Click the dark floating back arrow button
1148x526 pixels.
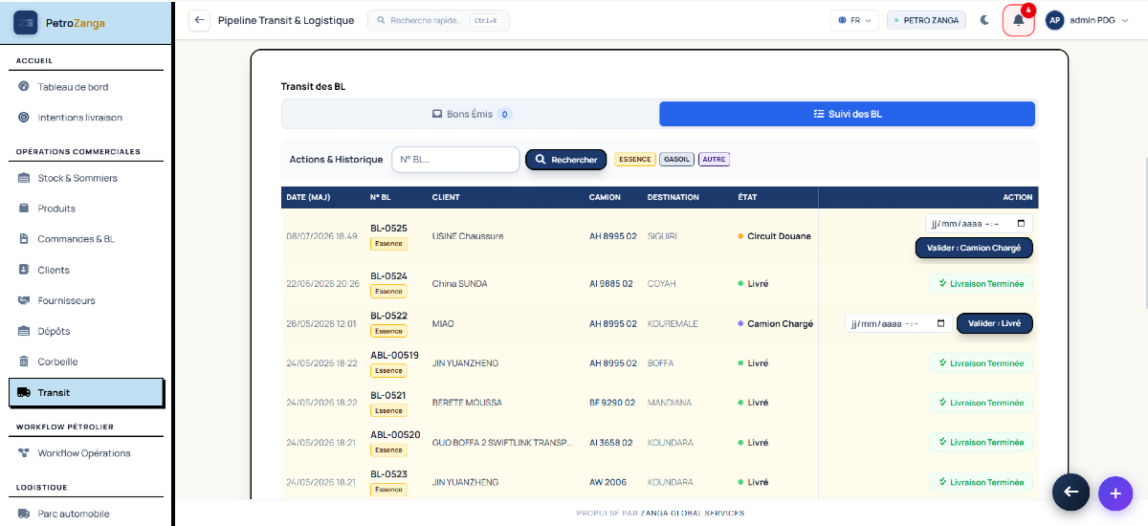(x=1071, y=493)
